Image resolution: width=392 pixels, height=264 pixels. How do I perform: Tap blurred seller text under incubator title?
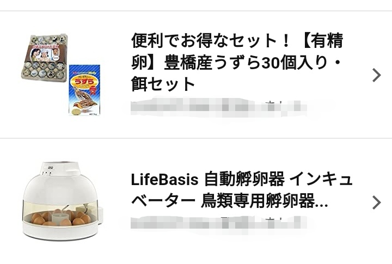pyautogui.click(x=218, y=223)
